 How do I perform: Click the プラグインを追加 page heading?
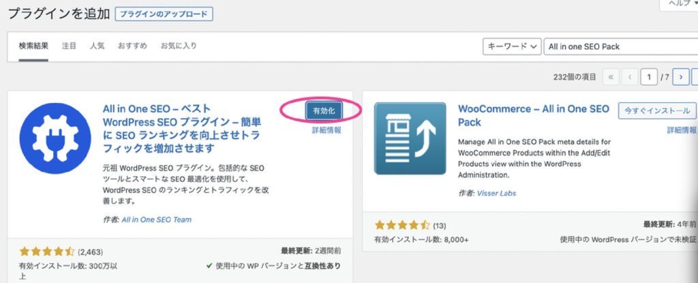[59, 14]
